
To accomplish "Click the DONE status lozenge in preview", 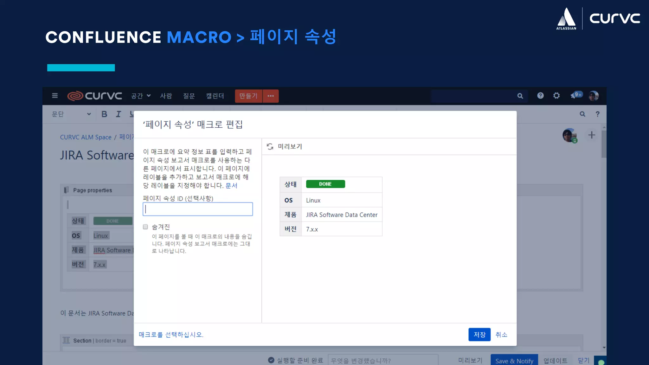I will [325, 184].
